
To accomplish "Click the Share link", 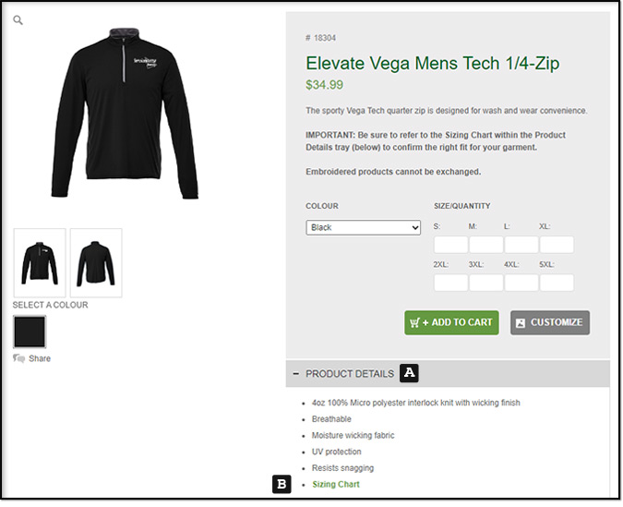I will click(40, 358).
